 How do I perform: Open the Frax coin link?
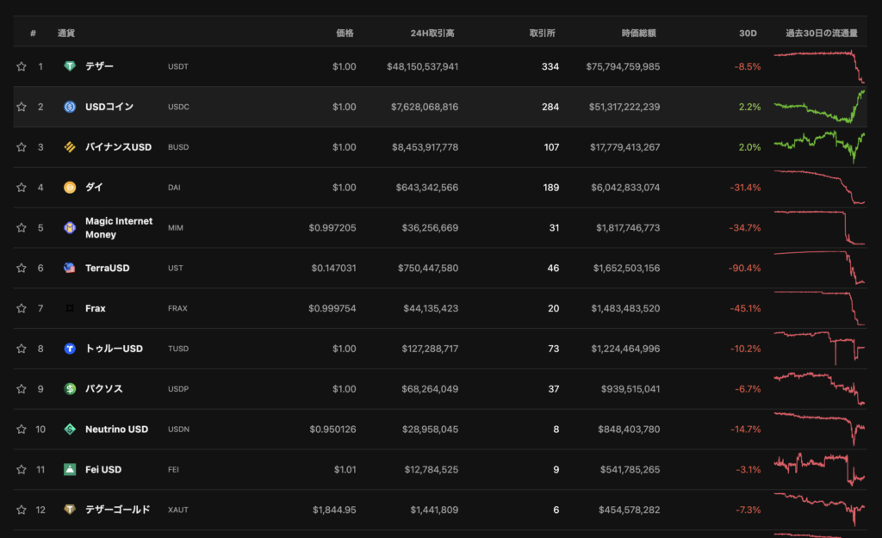95,308
